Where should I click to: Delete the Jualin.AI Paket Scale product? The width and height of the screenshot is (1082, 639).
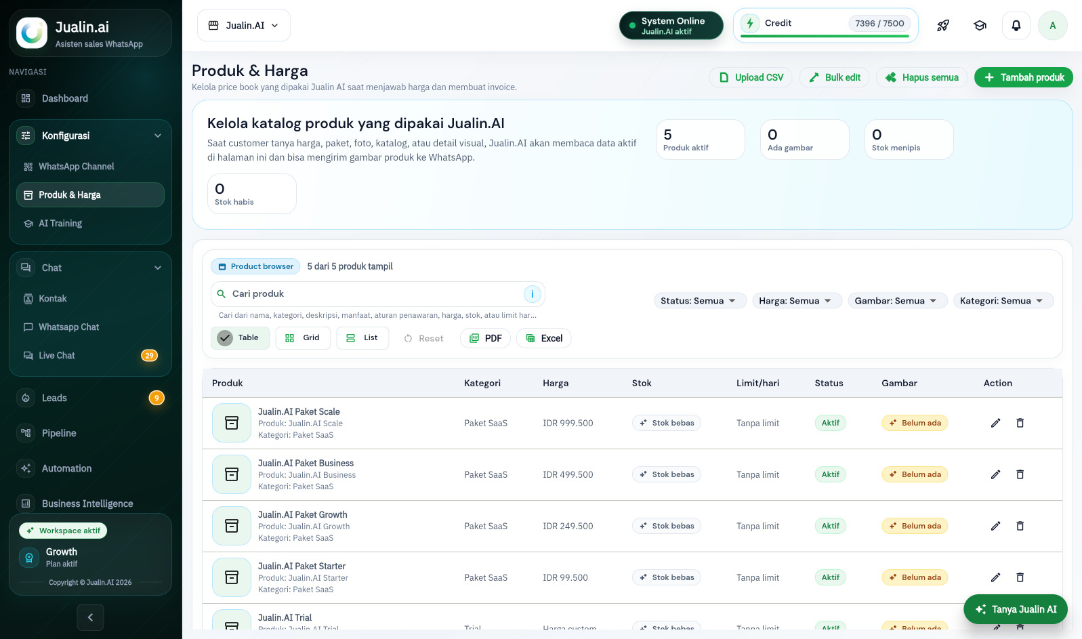coord(1020,423)
